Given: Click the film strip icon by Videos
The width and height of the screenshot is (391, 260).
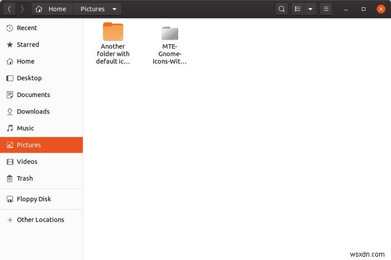Looking at the screenshot, I should tap(9, 162).
